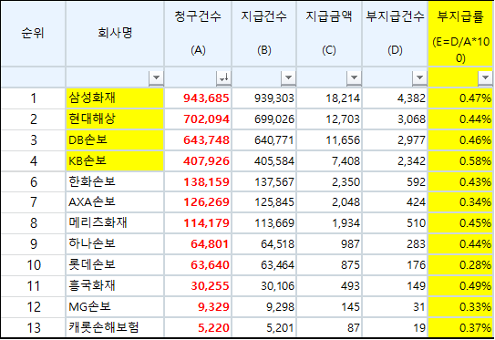Click the 롯데손보 company cell
The width and height of the screenshot is (495, 340).
point(115,265)
